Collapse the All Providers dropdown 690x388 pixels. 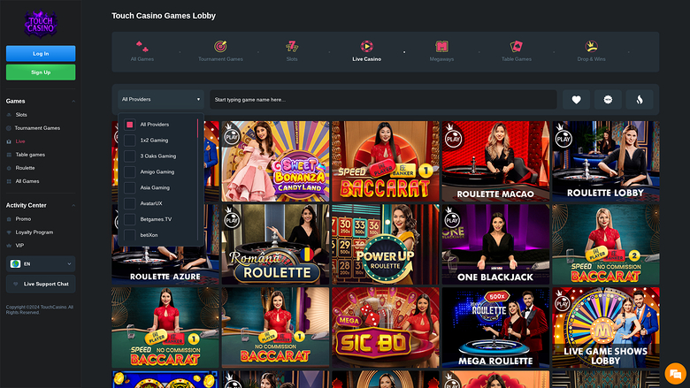point(161,100)
